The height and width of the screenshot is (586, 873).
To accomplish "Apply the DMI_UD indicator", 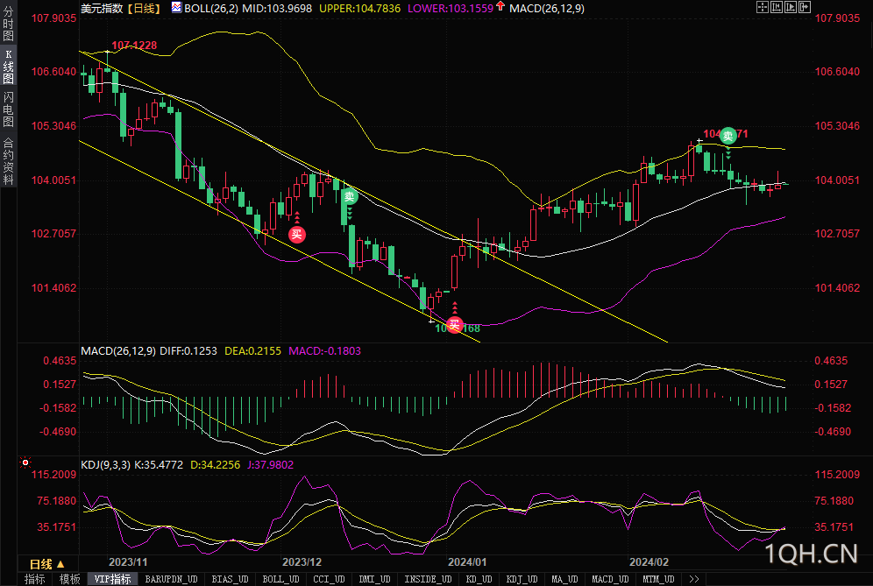I will 374,579.
